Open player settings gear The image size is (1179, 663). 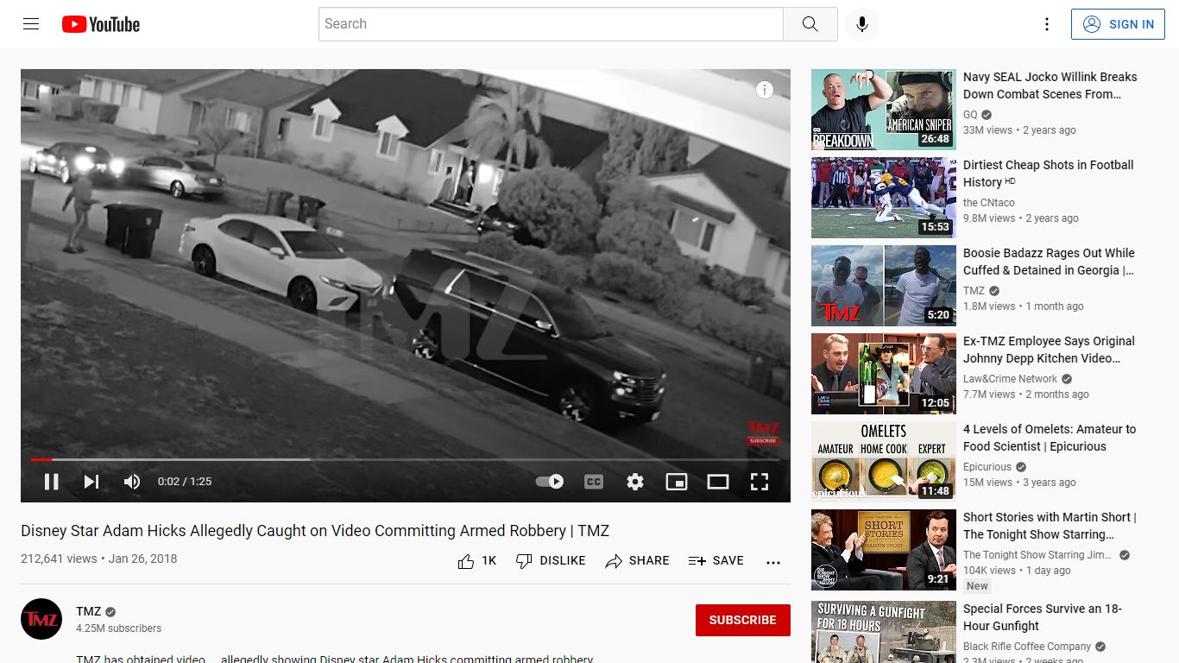[x=635, y=482]
